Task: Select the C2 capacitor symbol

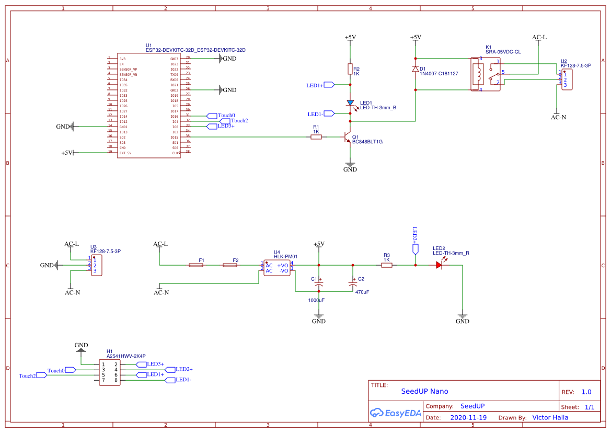Action: tap(353, 284)
